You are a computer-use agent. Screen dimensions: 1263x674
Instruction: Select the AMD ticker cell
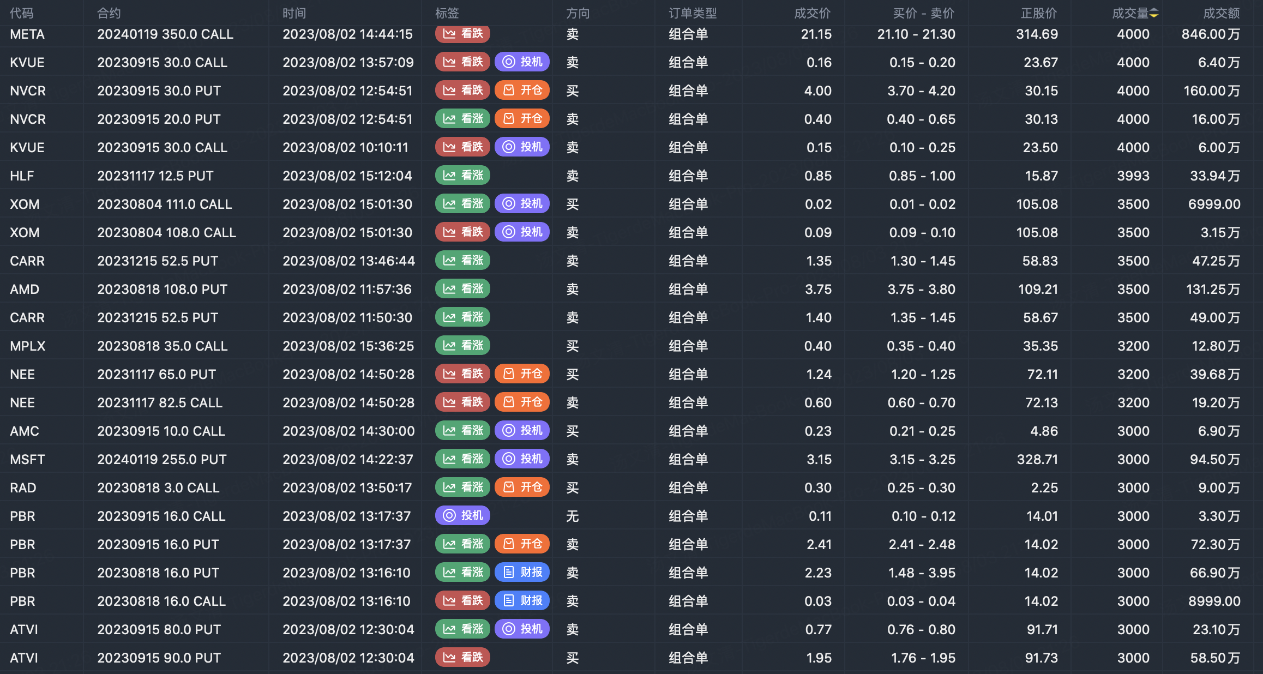click(25, 289)
